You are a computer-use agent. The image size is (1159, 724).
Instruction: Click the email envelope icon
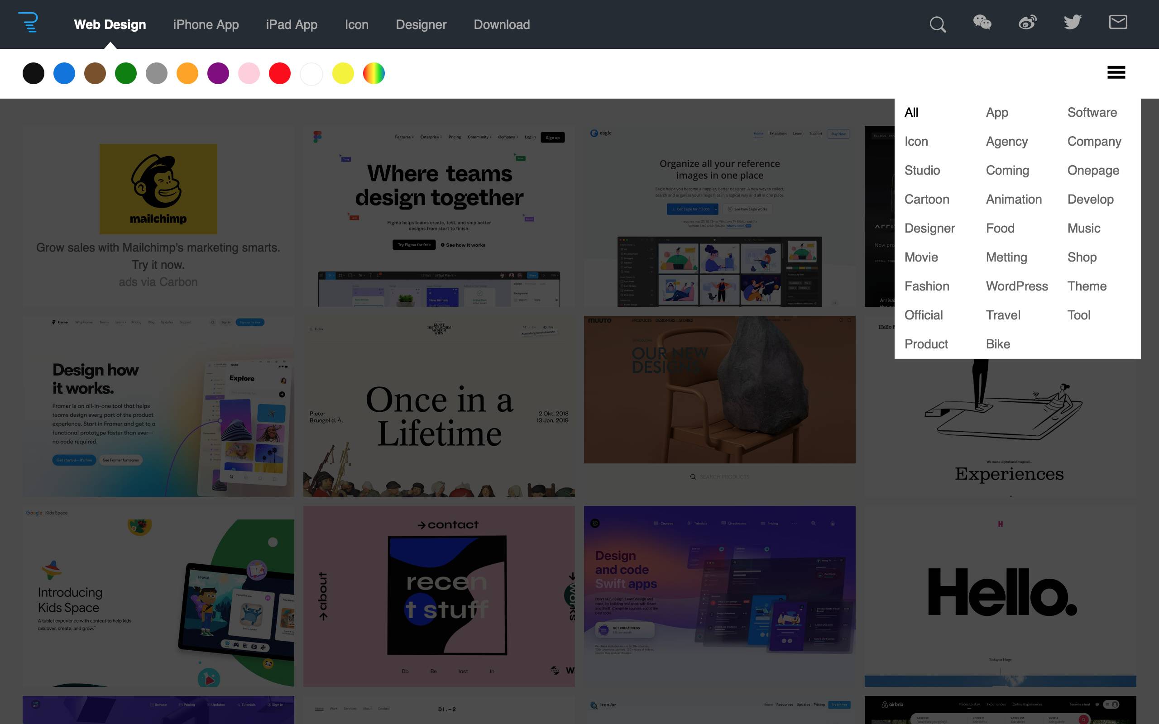1118,22
